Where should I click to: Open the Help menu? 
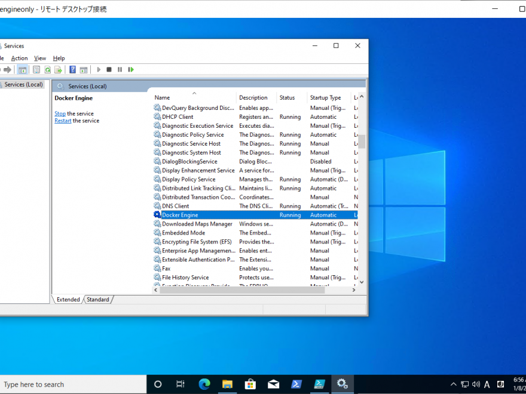[59, 59]
